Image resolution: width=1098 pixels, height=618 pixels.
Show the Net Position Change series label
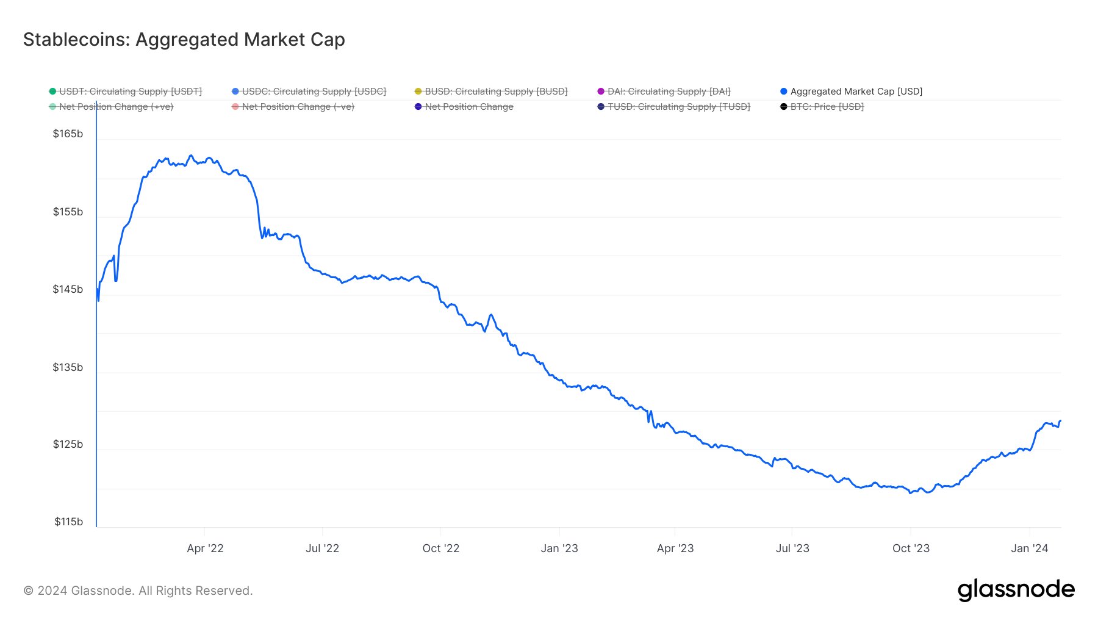pos(469,107)
